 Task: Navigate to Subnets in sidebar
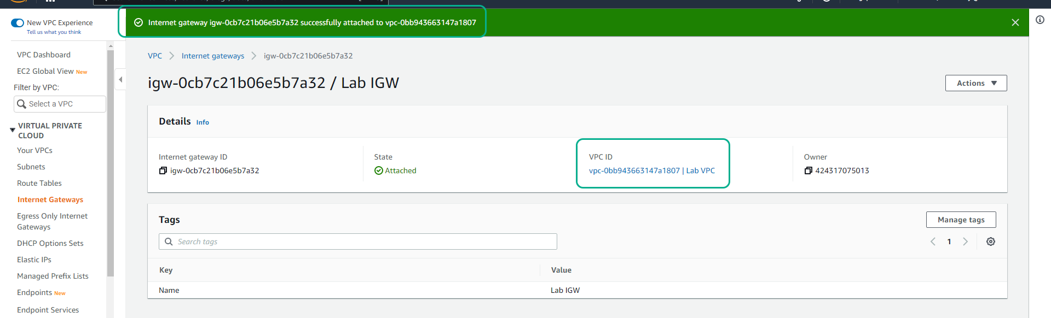click(x=31, y=167)
